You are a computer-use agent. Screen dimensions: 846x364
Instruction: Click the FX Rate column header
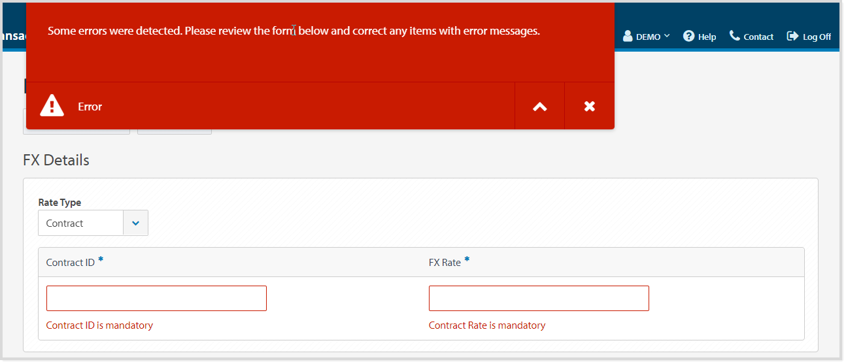click(x=445, y=263)
